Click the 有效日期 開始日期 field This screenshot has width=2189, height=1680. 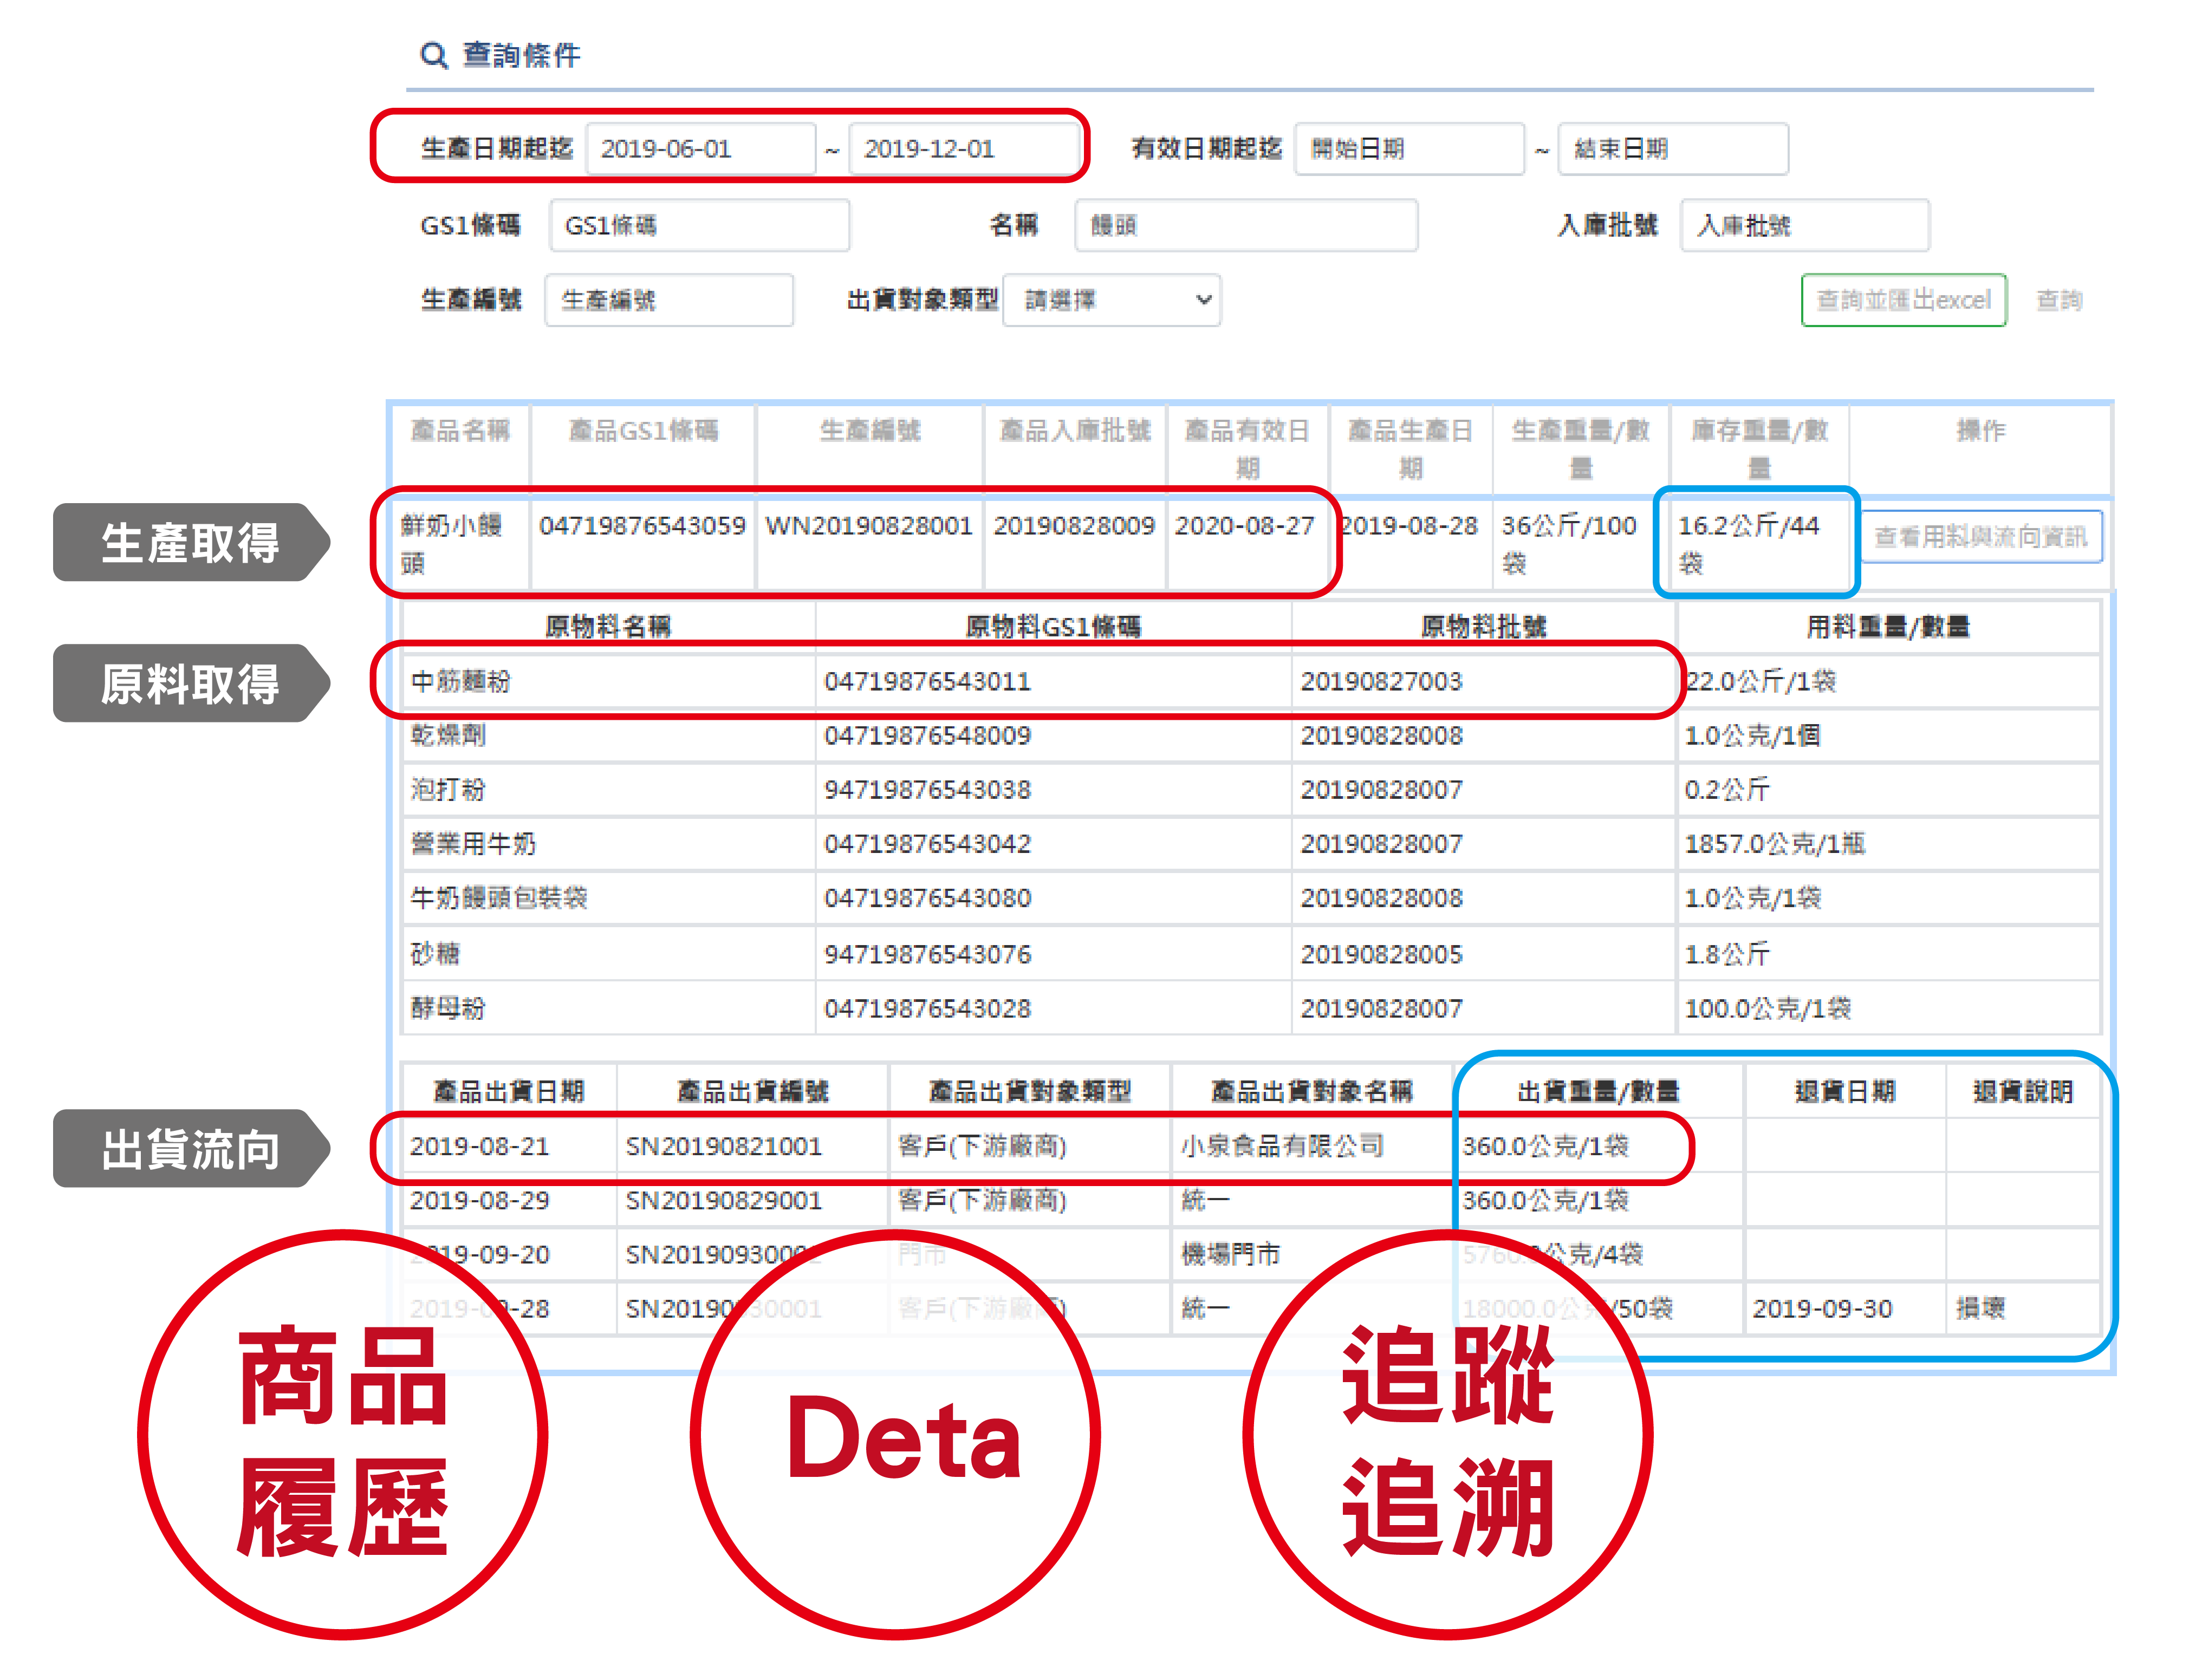pos(1408,149)
